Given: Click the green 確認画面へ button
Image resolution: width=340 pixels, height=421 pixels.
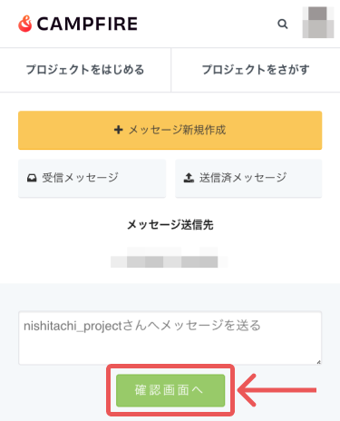Looking at the screenshot, I should click(x=170, y=390).
